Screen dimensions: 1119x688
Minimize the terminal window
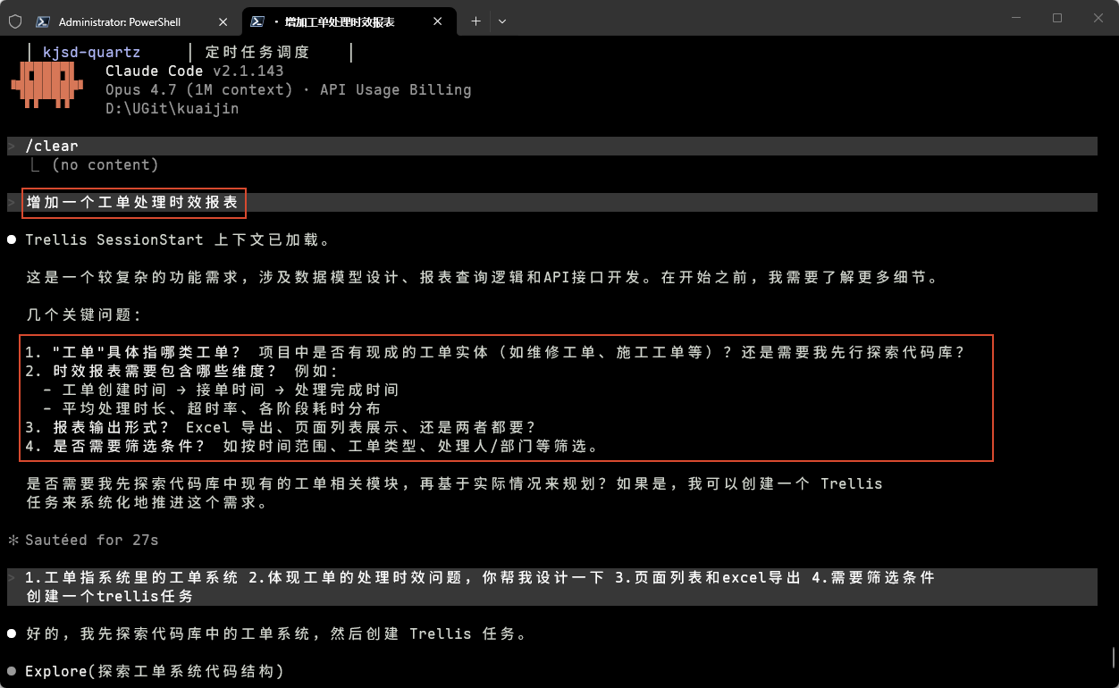click(1015, 18)
